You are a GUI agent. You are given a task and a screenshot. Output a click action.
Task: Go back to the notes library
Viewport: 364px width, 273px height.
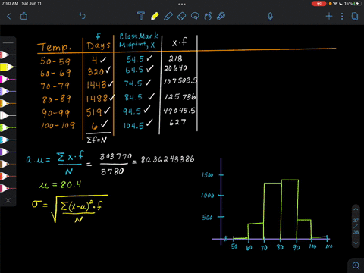[9, 17]
